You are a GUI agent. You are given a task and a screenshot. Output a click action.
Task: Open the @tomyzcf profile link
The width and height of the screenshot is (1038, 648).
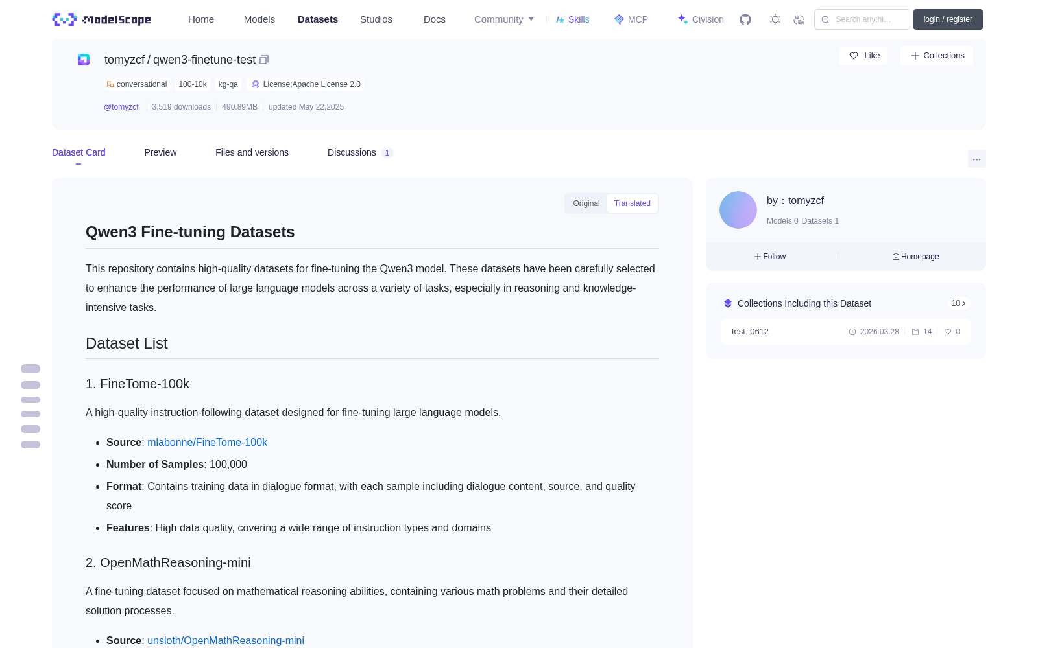(121, 107)
